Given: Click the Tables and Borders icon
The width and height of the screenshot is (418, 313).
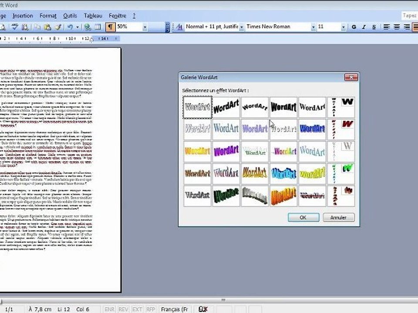Looking at the screenshot, I should pos(98,27).
